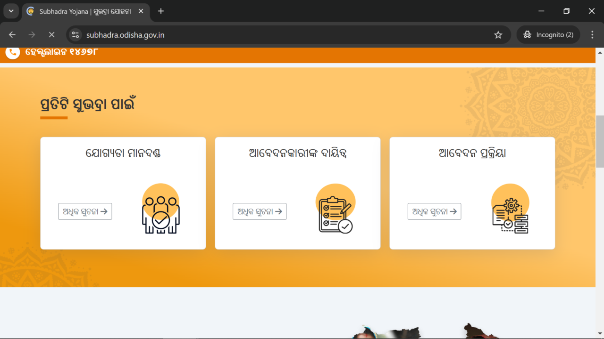Click 'ଅଧିକ ସୂଚନା' button under ଆବେଦନକାରୀଙ୍କ ଦାୟିତ୍ଵ
The width and height of the screenshot is (604, 339).
pyautogui.click(x=260, y=211)
